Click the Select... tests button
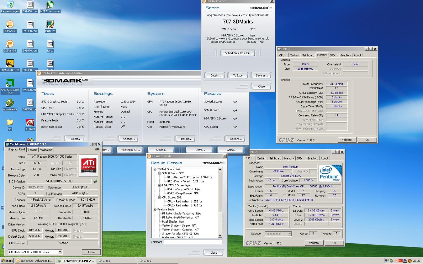Viewport: 423px width, 264px height. point(76,139)
